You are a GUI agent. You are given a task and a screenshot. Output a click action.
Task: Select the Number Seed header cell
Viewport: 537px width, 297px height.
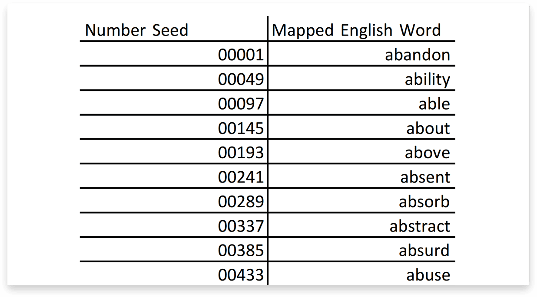click(174, 29)
